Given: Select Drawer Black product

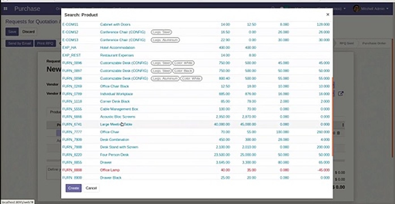Looking at the screenshot, I should tap(111, 178).
